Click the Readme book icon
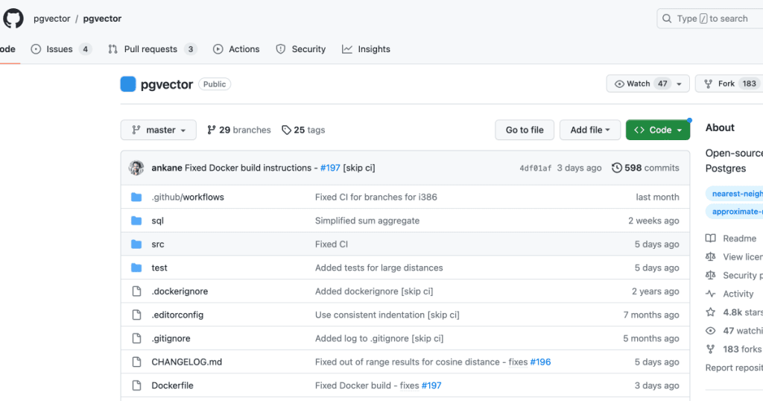 coord(710,239)
